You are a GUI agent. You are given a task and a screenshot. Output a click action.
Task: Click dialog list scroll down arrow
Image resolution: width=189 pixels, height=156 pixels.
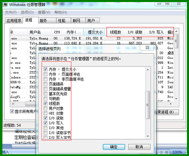[148, 136]
